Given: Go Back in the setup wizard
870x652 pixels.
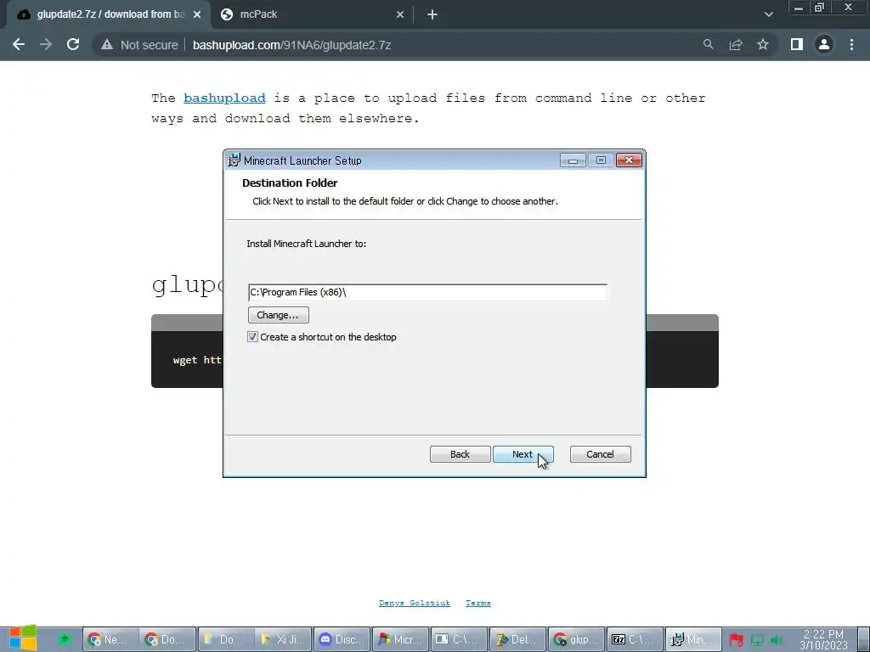Looking at the screenshot, I should 460,454.
